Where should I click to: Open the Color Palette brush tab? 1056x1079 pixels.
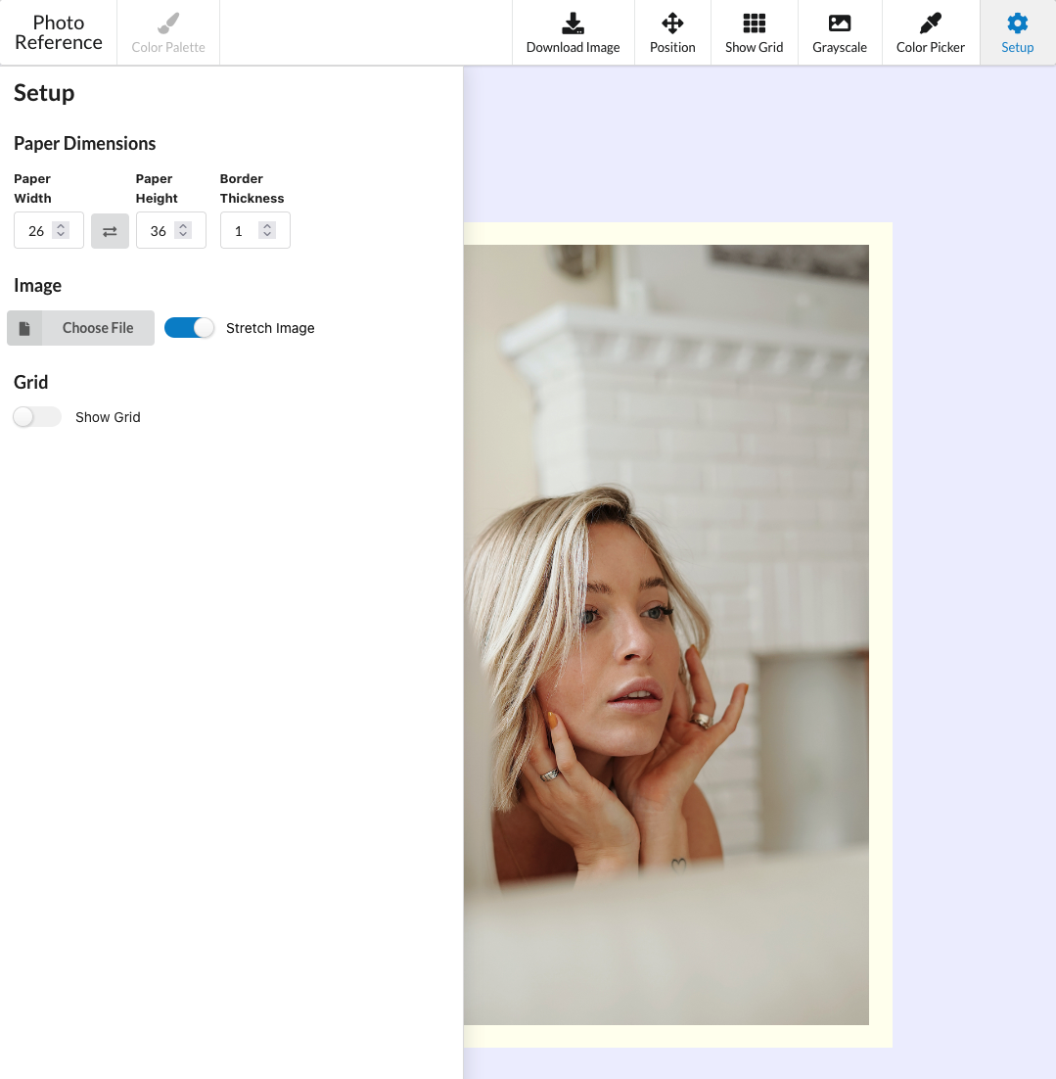pos(168,33)
